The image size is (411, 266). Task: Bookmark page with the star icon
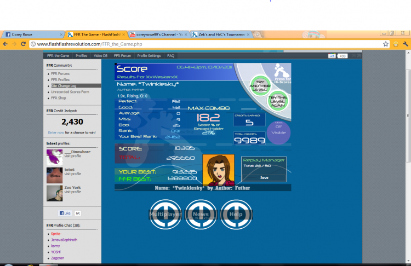[386, 44]
